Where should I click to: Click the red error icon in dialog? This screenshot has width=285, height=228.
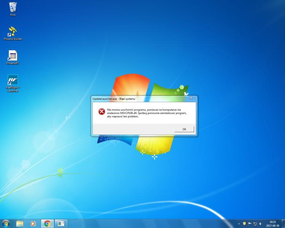point(101,111)
